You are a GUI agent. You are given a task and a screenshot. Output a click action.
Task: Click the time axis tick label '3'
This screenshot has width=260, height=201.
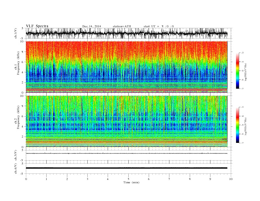pyautogui.click(x=87, y=179)
